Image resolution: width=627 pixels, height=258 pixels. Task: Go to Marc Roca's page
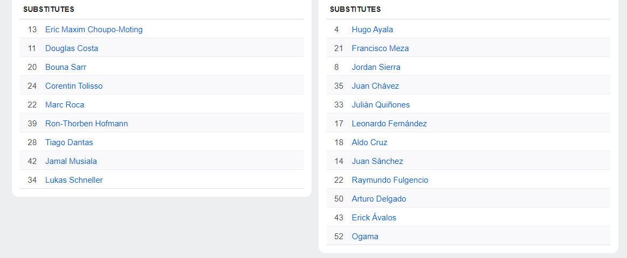[x=65, y=104]
